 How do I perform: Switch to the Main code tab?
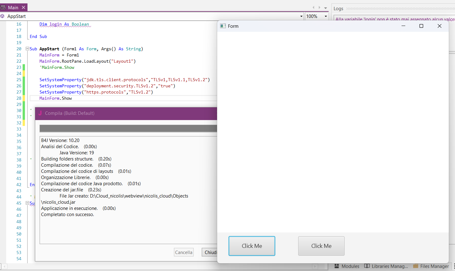13,7
